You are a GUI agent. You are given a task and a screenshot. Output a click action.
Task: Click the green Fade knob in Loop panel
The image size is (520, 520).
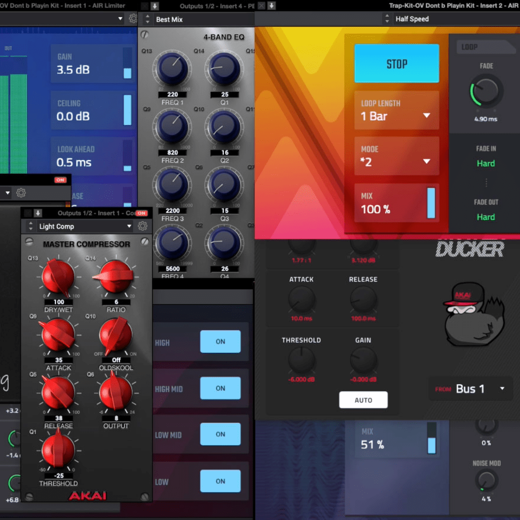tap(486, 92)
